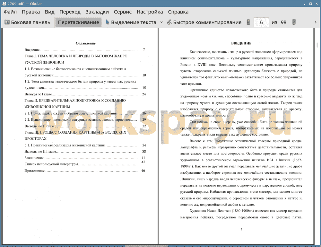Open the Закладки menu
Image resolution: width=321 pixels, height=247 pixels.
[x=97, y=12]
